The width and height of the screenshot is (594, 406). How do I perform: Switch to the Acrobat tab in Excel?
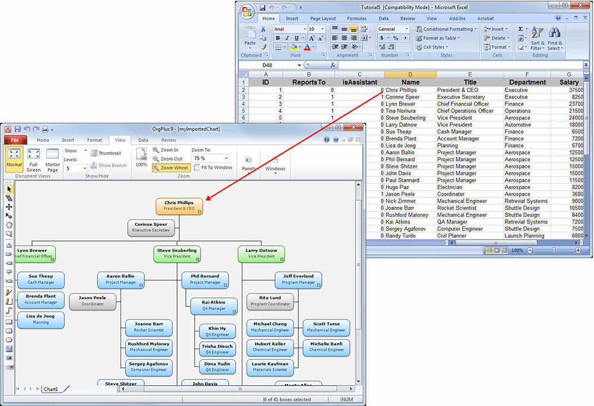(485, 18)
